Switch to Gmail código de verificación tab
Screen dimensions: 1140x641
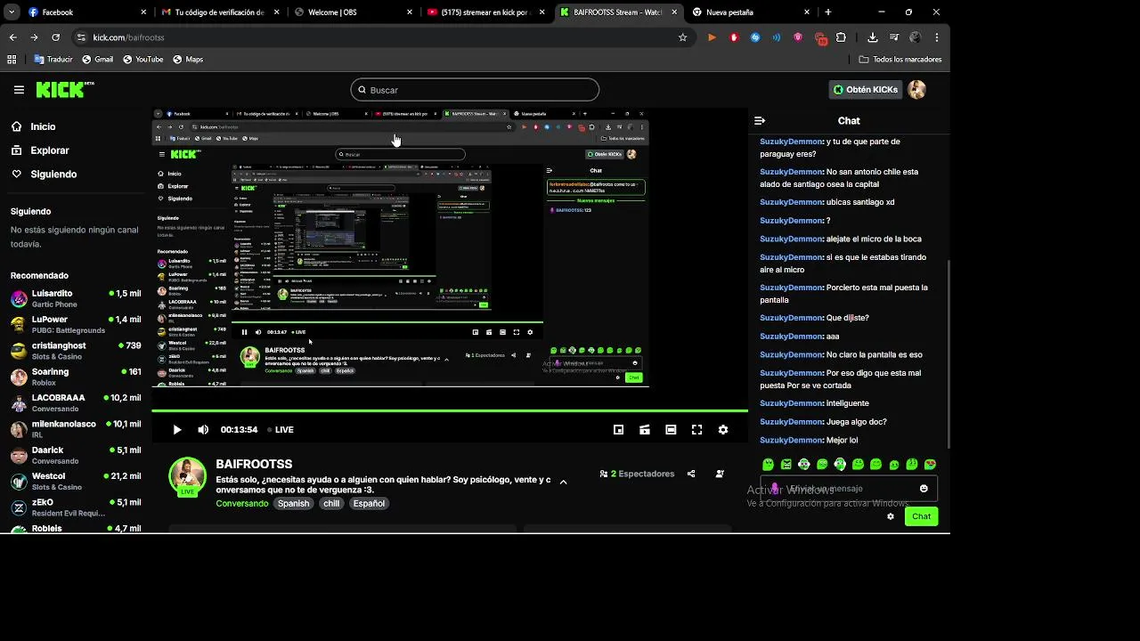click(220, 12)
